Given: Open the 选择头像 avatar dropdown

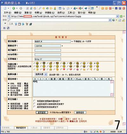Looking at the screenshot, I should click(41, 74).
